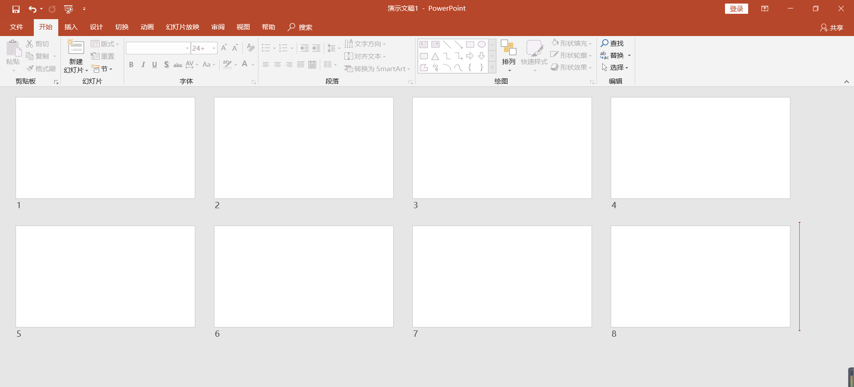
Task: Select the rounded rectangle shape
Action: [424, 56]
